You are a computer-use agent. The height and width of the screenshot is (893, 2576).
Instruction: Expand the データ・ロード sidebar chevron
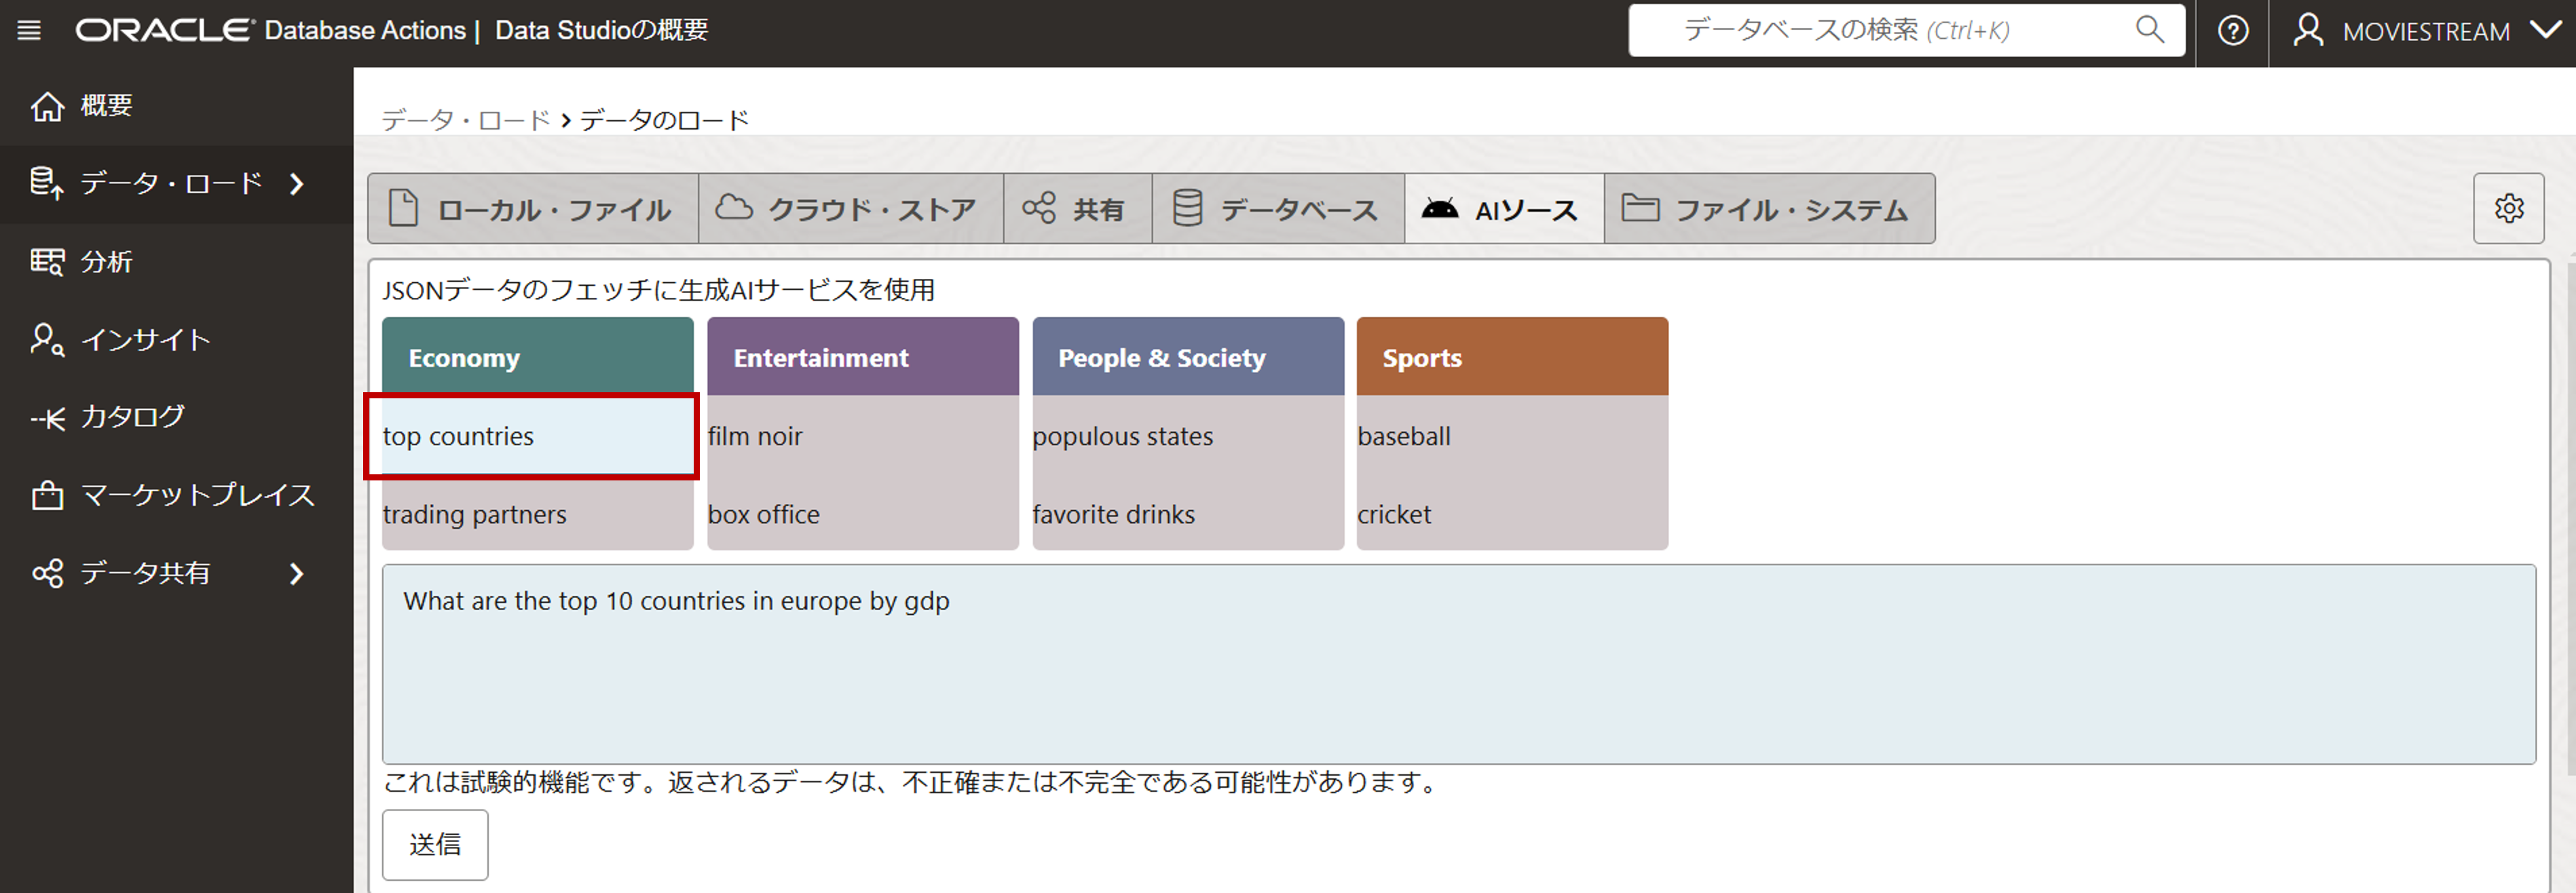point(296,183)
